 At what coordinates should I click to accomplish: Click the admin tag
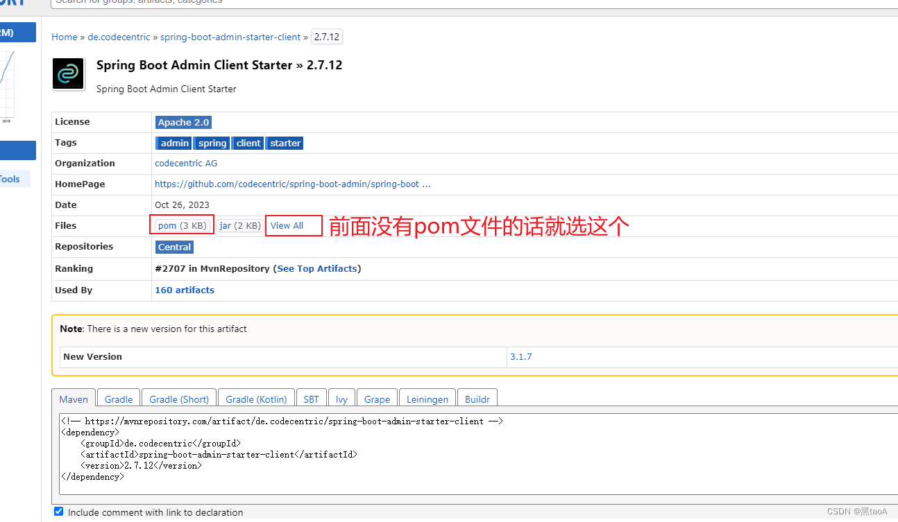click(174, 143)
